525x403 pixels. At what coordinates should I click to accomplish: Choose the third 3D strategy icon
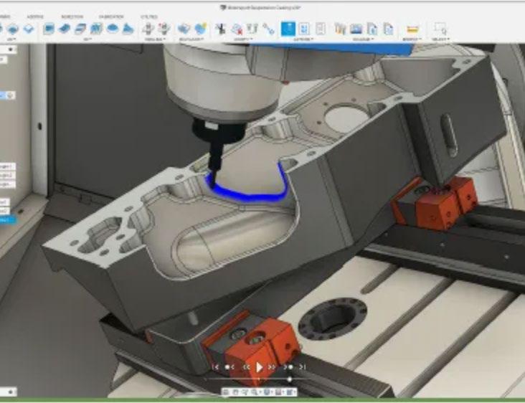[80, 29]
